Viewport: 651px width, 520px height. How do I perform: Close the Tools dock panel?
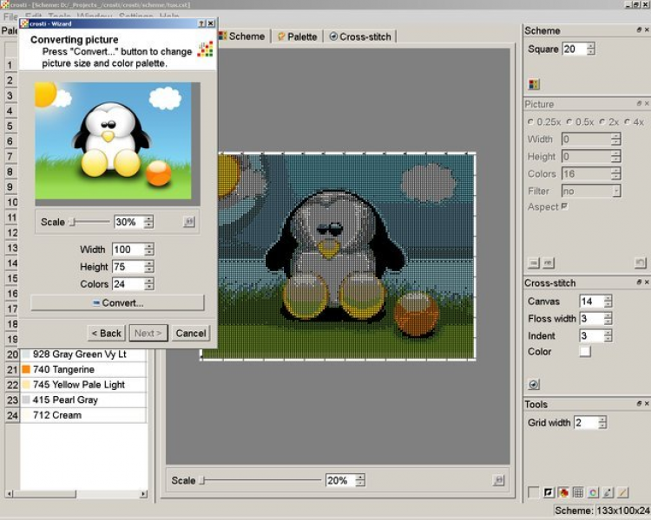[647, 404]
